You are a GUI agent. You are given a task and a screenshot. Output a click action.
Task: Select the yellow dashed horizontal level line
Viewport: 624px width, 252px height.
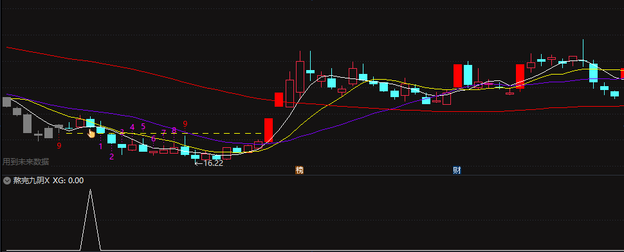(163, 133)
